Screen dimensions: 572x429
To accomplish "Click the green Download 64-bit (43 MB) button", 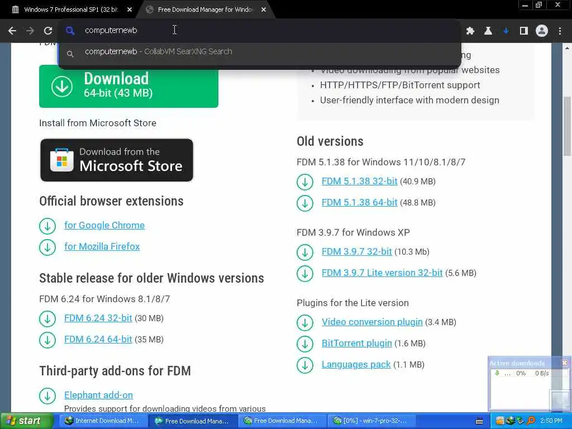I will click(x=128, y=87).
